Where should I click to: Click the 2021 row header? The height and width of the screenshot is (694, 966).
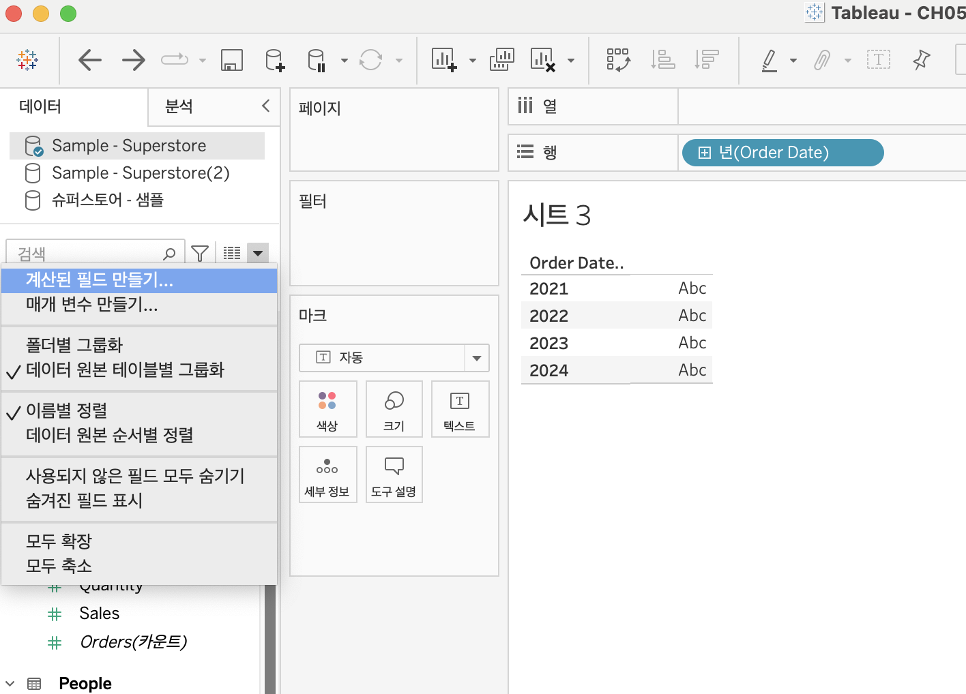pos(549,289)
